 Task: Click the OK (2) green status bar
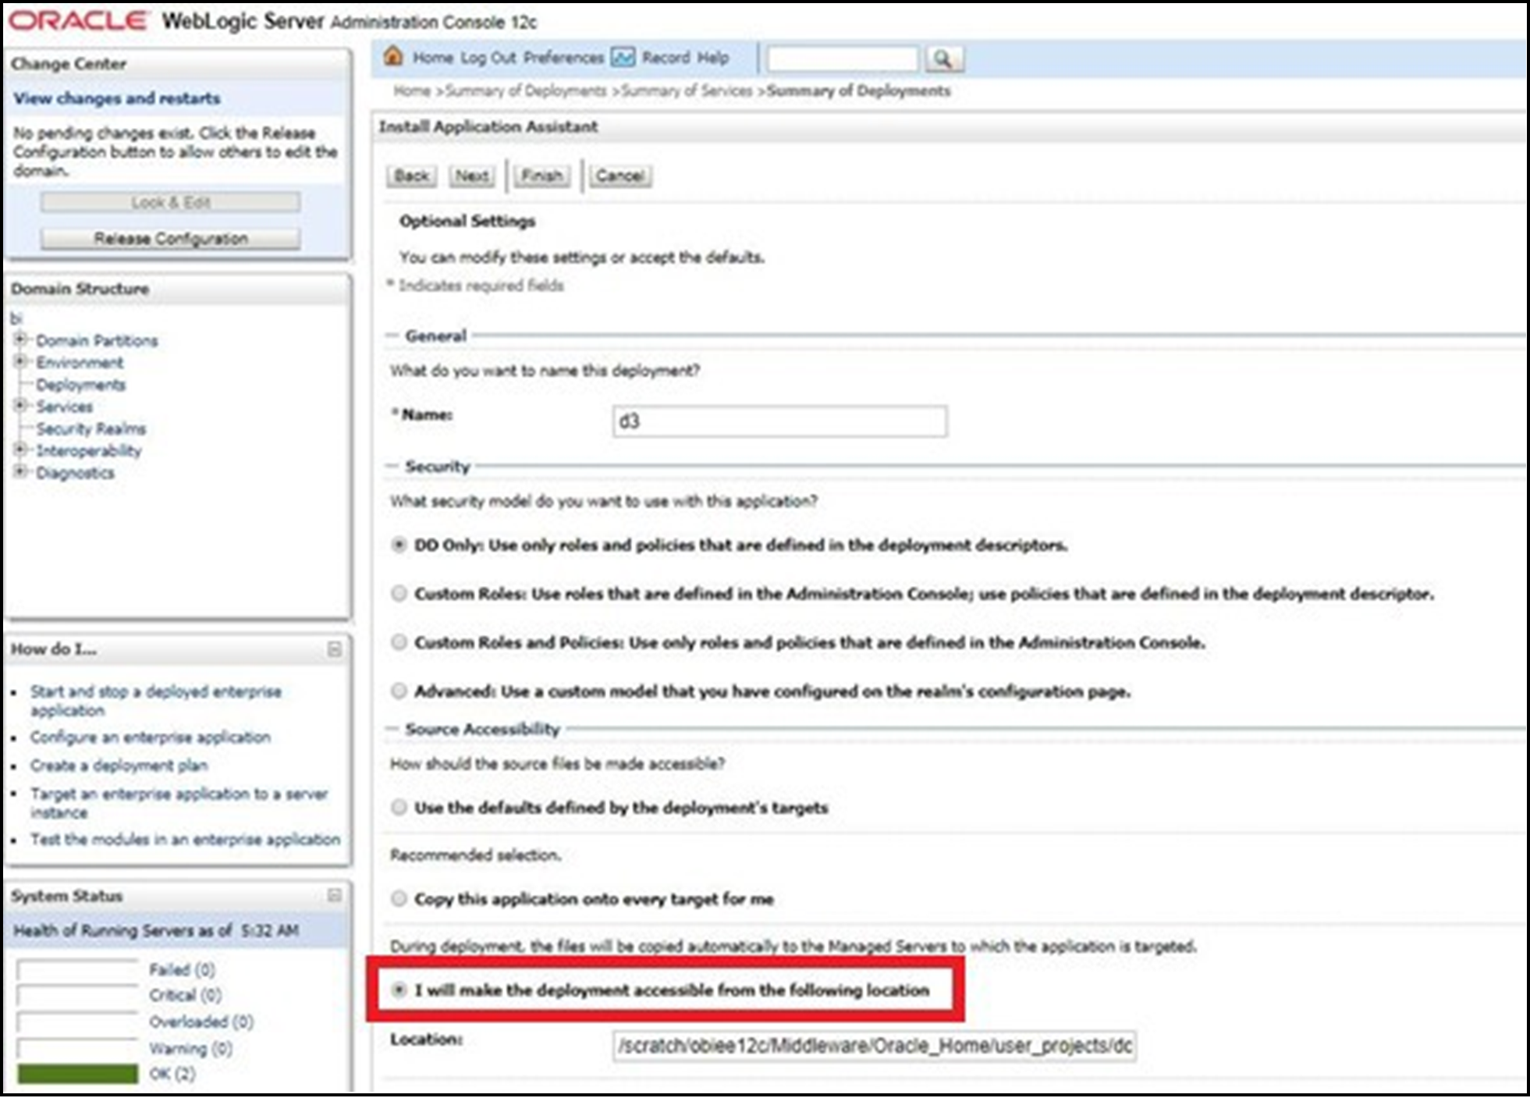tap(77, 1074)
